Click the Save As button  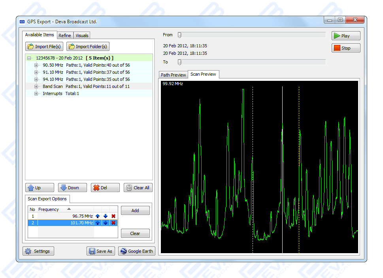coord(101,251)
